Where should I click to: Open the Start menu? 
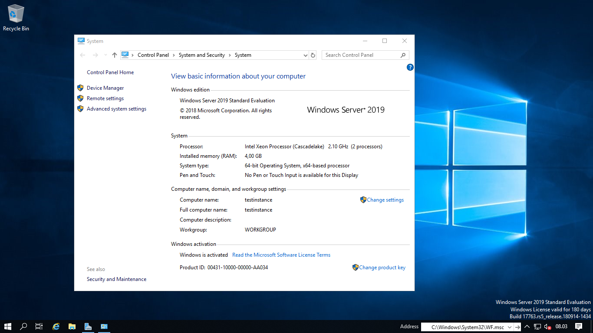coord(8,326)
